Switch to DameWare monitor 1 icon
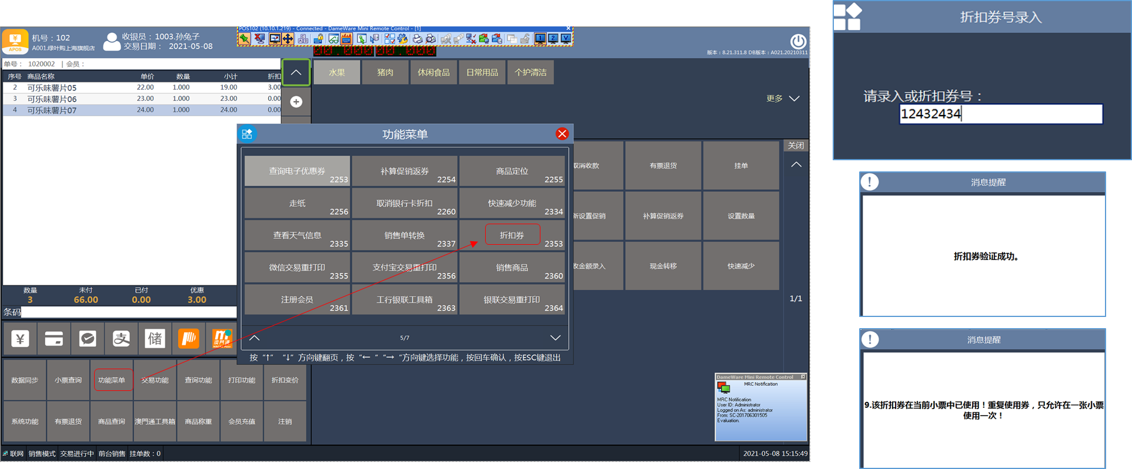 540,39
